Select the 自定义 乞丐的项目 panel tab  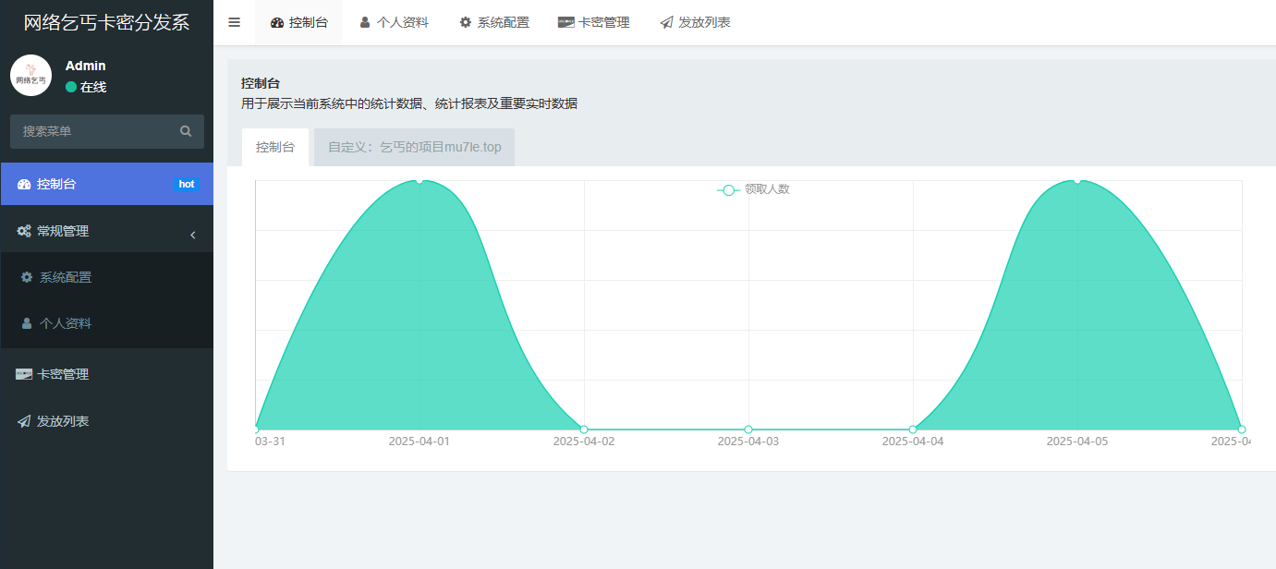pyautogui.click(x=414, y=147)
